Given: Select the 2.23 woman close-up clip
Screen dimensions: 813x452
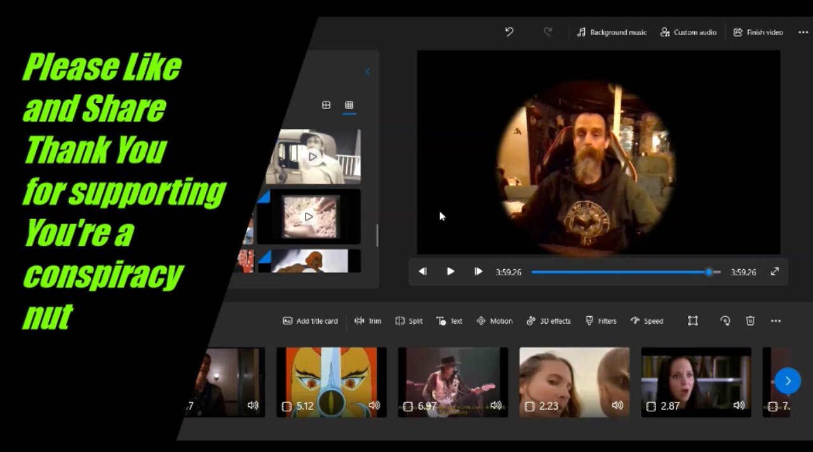Looking at the screenshot, I should click(575, 382).
